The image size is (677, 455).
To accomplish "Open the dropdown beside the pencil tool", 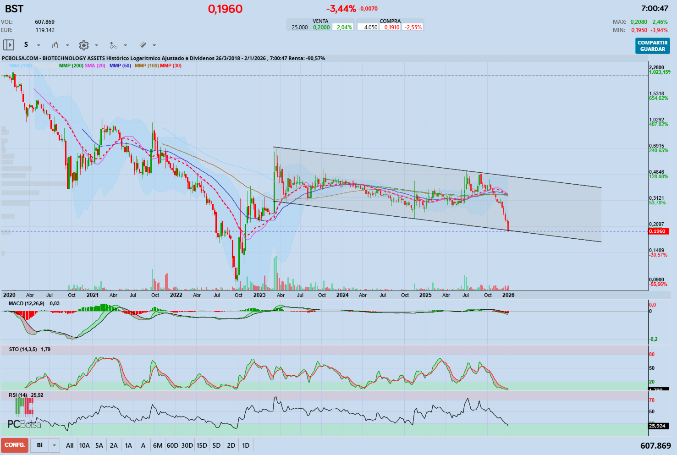I will point(155,45).
